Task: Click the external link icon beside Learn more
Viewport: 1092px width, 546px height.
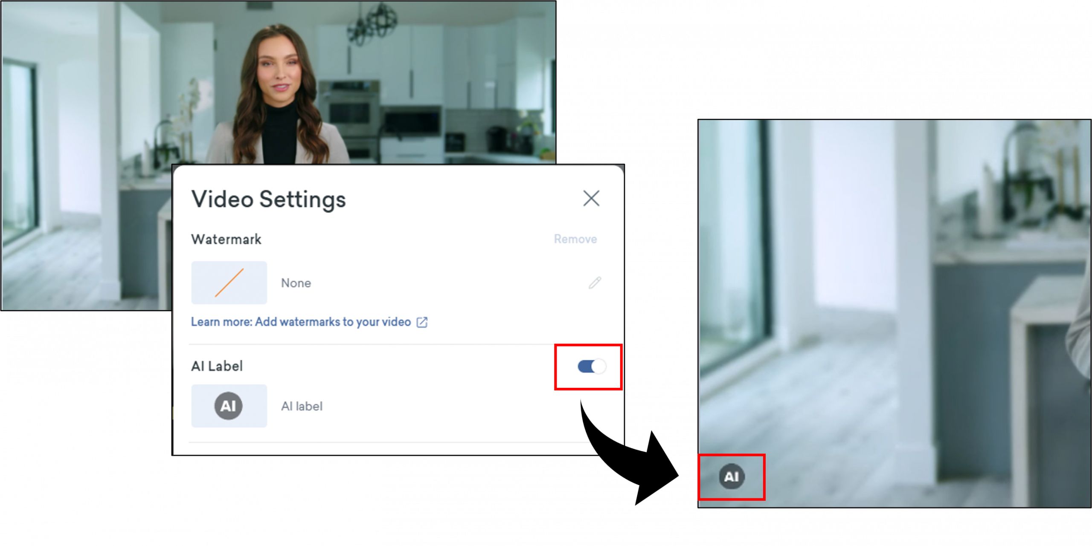Action: pos(422,322)
